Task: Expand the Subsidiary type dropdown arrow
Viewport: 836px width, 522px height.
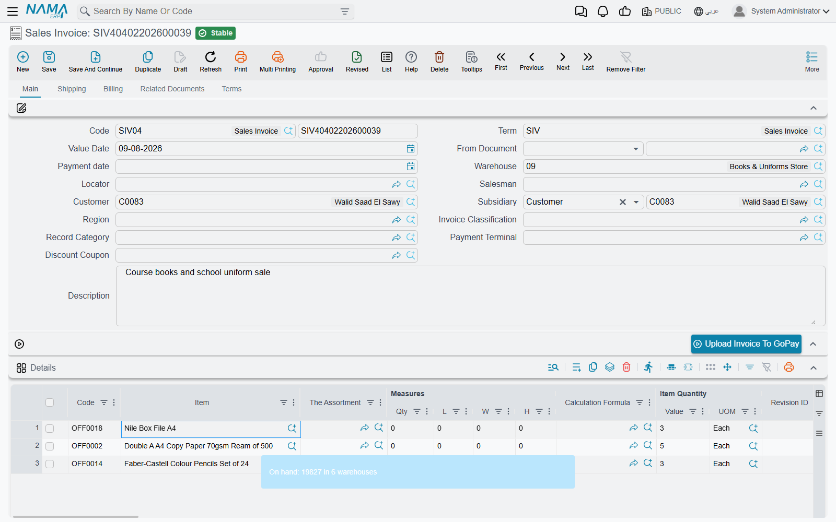Action: coord(636,202)
